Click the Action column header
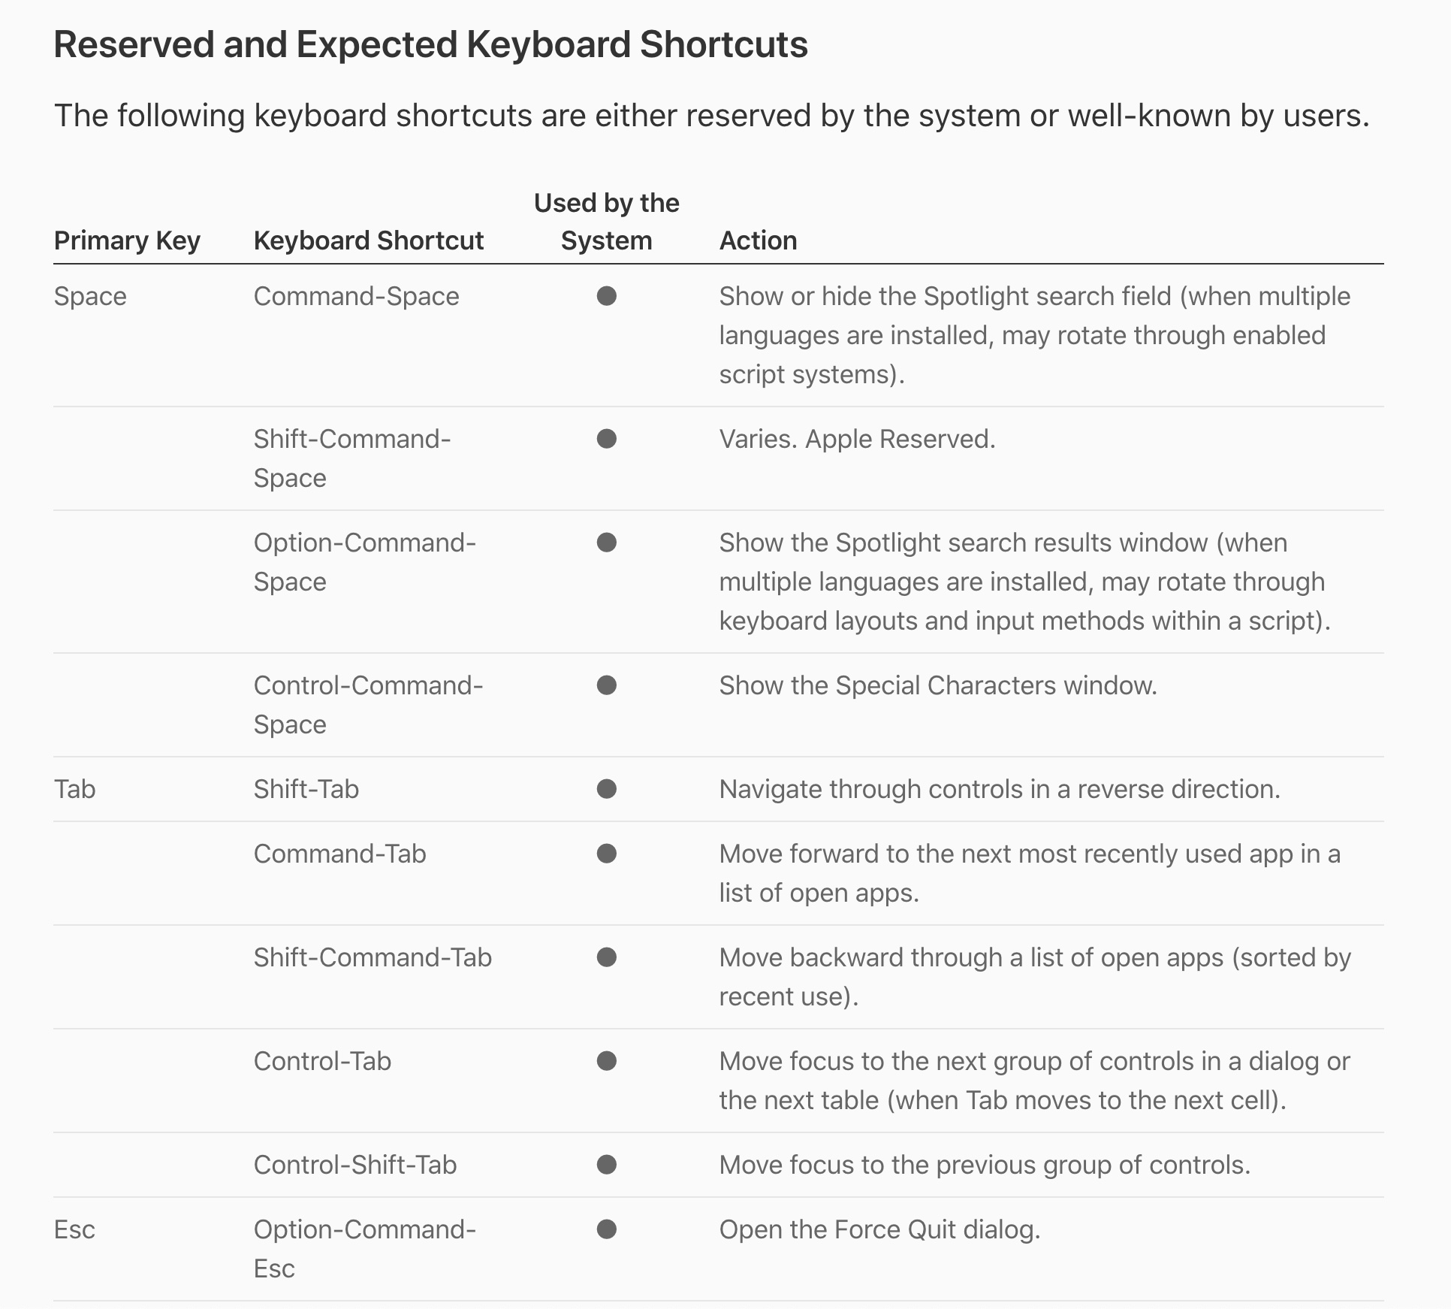Screen dimensions: 1451x1309 click(x=758, y=240)
